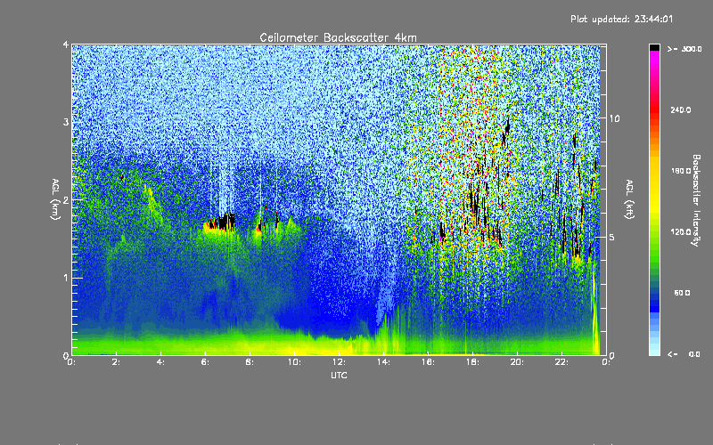Click the '60.0' colorbar tick label
Viewport: 713px width, 445px height.
(x=682, y=293)
